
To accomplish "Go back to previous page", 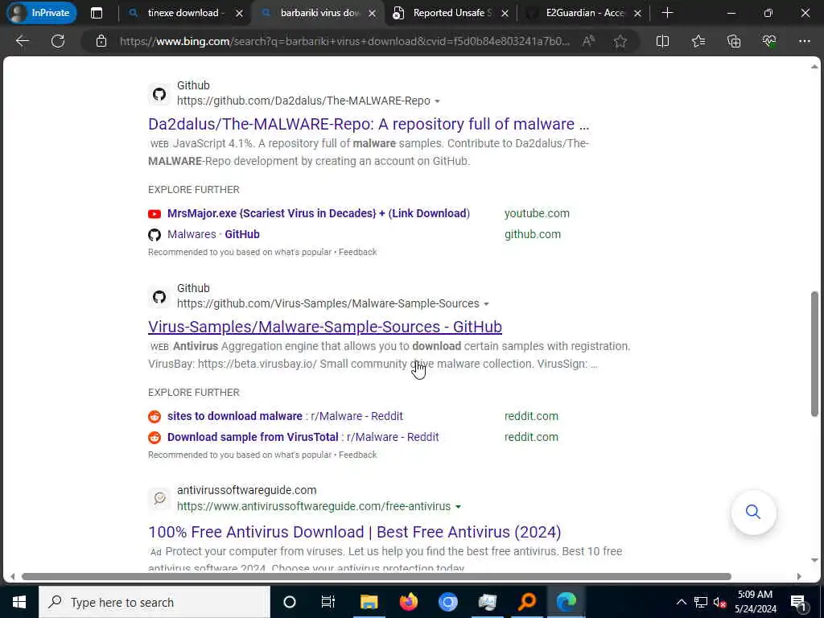I will 22,41.
